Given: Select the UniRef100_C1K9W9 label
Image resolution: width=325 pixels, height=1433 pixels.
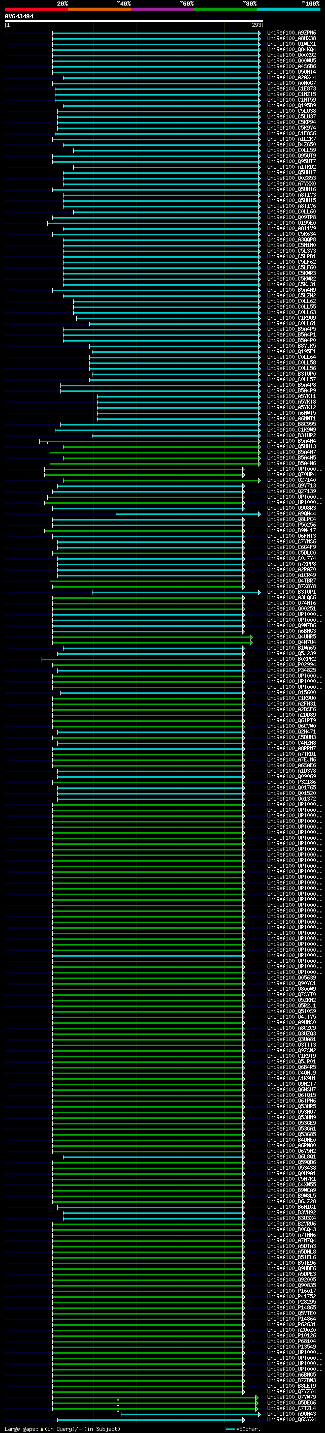Looking at the screenshot, I should (x=291, y=430).
